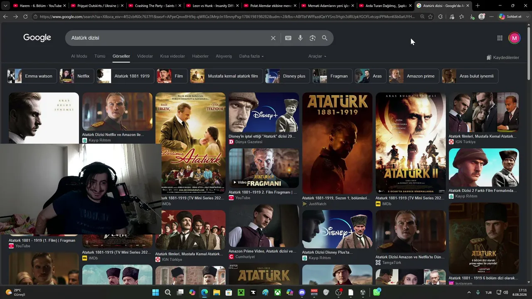
Task: Go back to the previous page
Action: (x=5, y=17)
